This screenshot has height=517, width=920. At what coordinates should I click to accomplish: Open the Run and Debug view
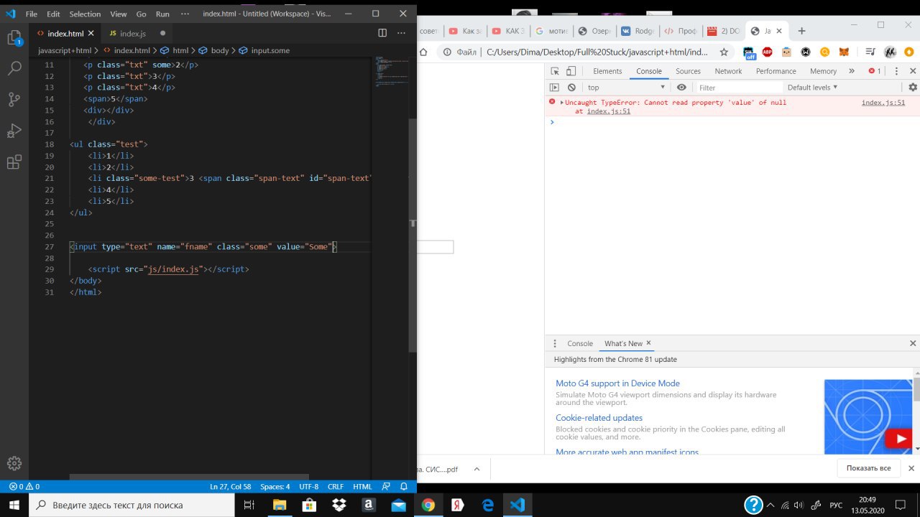click(x=14, y=131)
